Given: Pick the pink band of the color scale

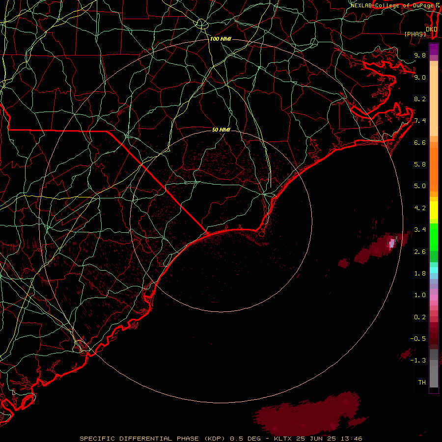Looking at the screenshot, I should (x=434, y=298).
